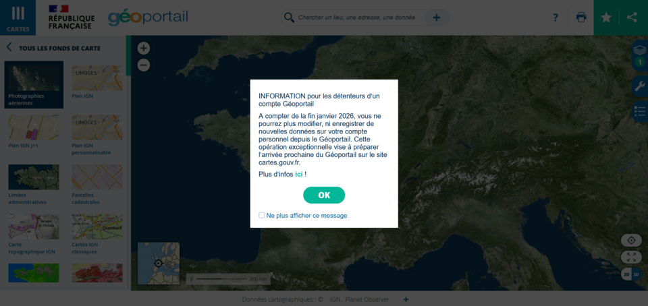Check 'Ne plus afficher ce message'
Viewport: 648px width, 306px height.
pyautogui.click(x=262, y=216)
